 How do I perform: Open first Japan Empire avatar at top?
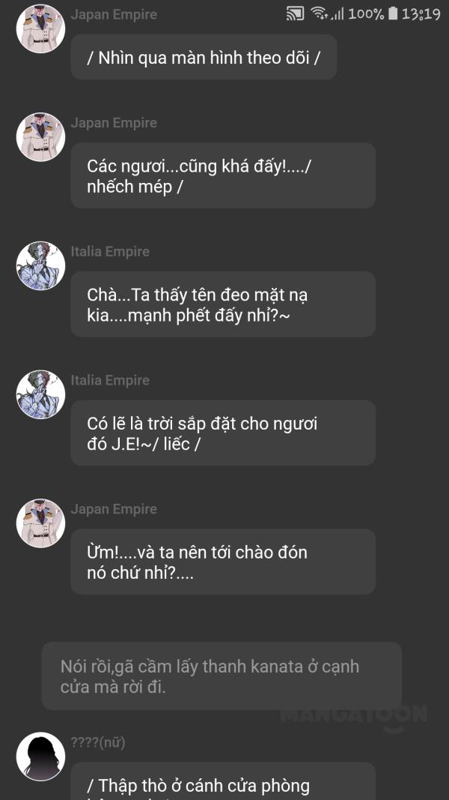[40, 28]
